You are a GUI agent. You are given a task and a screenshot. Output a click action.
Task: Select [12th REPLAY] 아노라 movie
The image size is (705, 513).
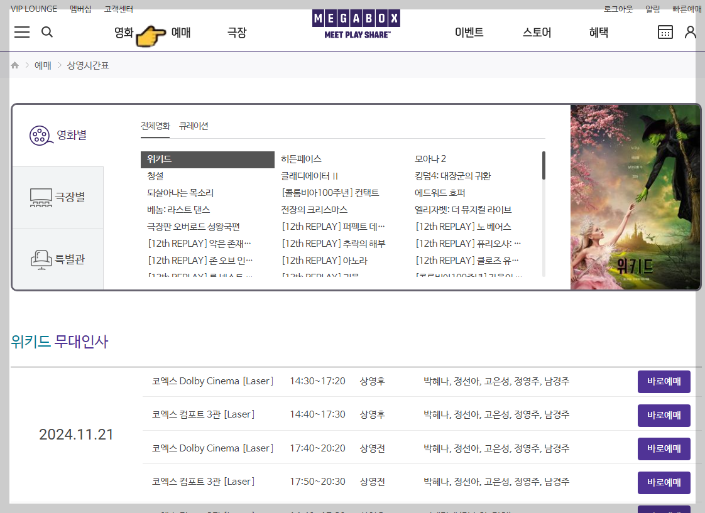coord(325,261)
